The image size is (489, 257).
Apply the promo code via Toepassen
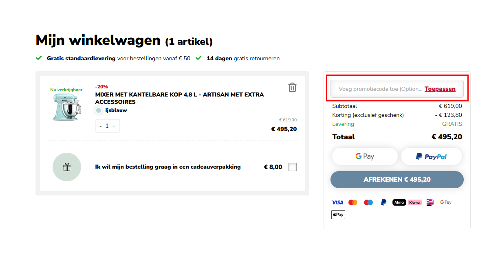coord(440,88)
